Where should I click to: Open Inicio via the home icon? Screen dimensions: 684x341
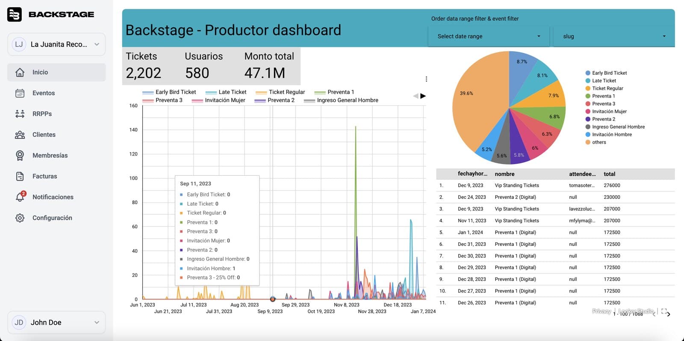pos(20,72)
